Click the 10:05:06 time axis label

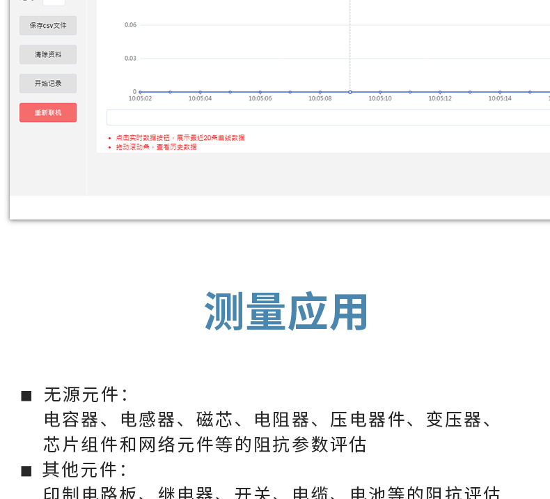coord(260,99)
